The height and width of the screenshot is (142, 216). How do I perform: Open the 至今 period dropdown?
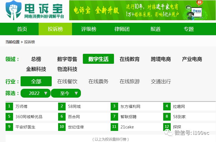click(x=66, y=93)
